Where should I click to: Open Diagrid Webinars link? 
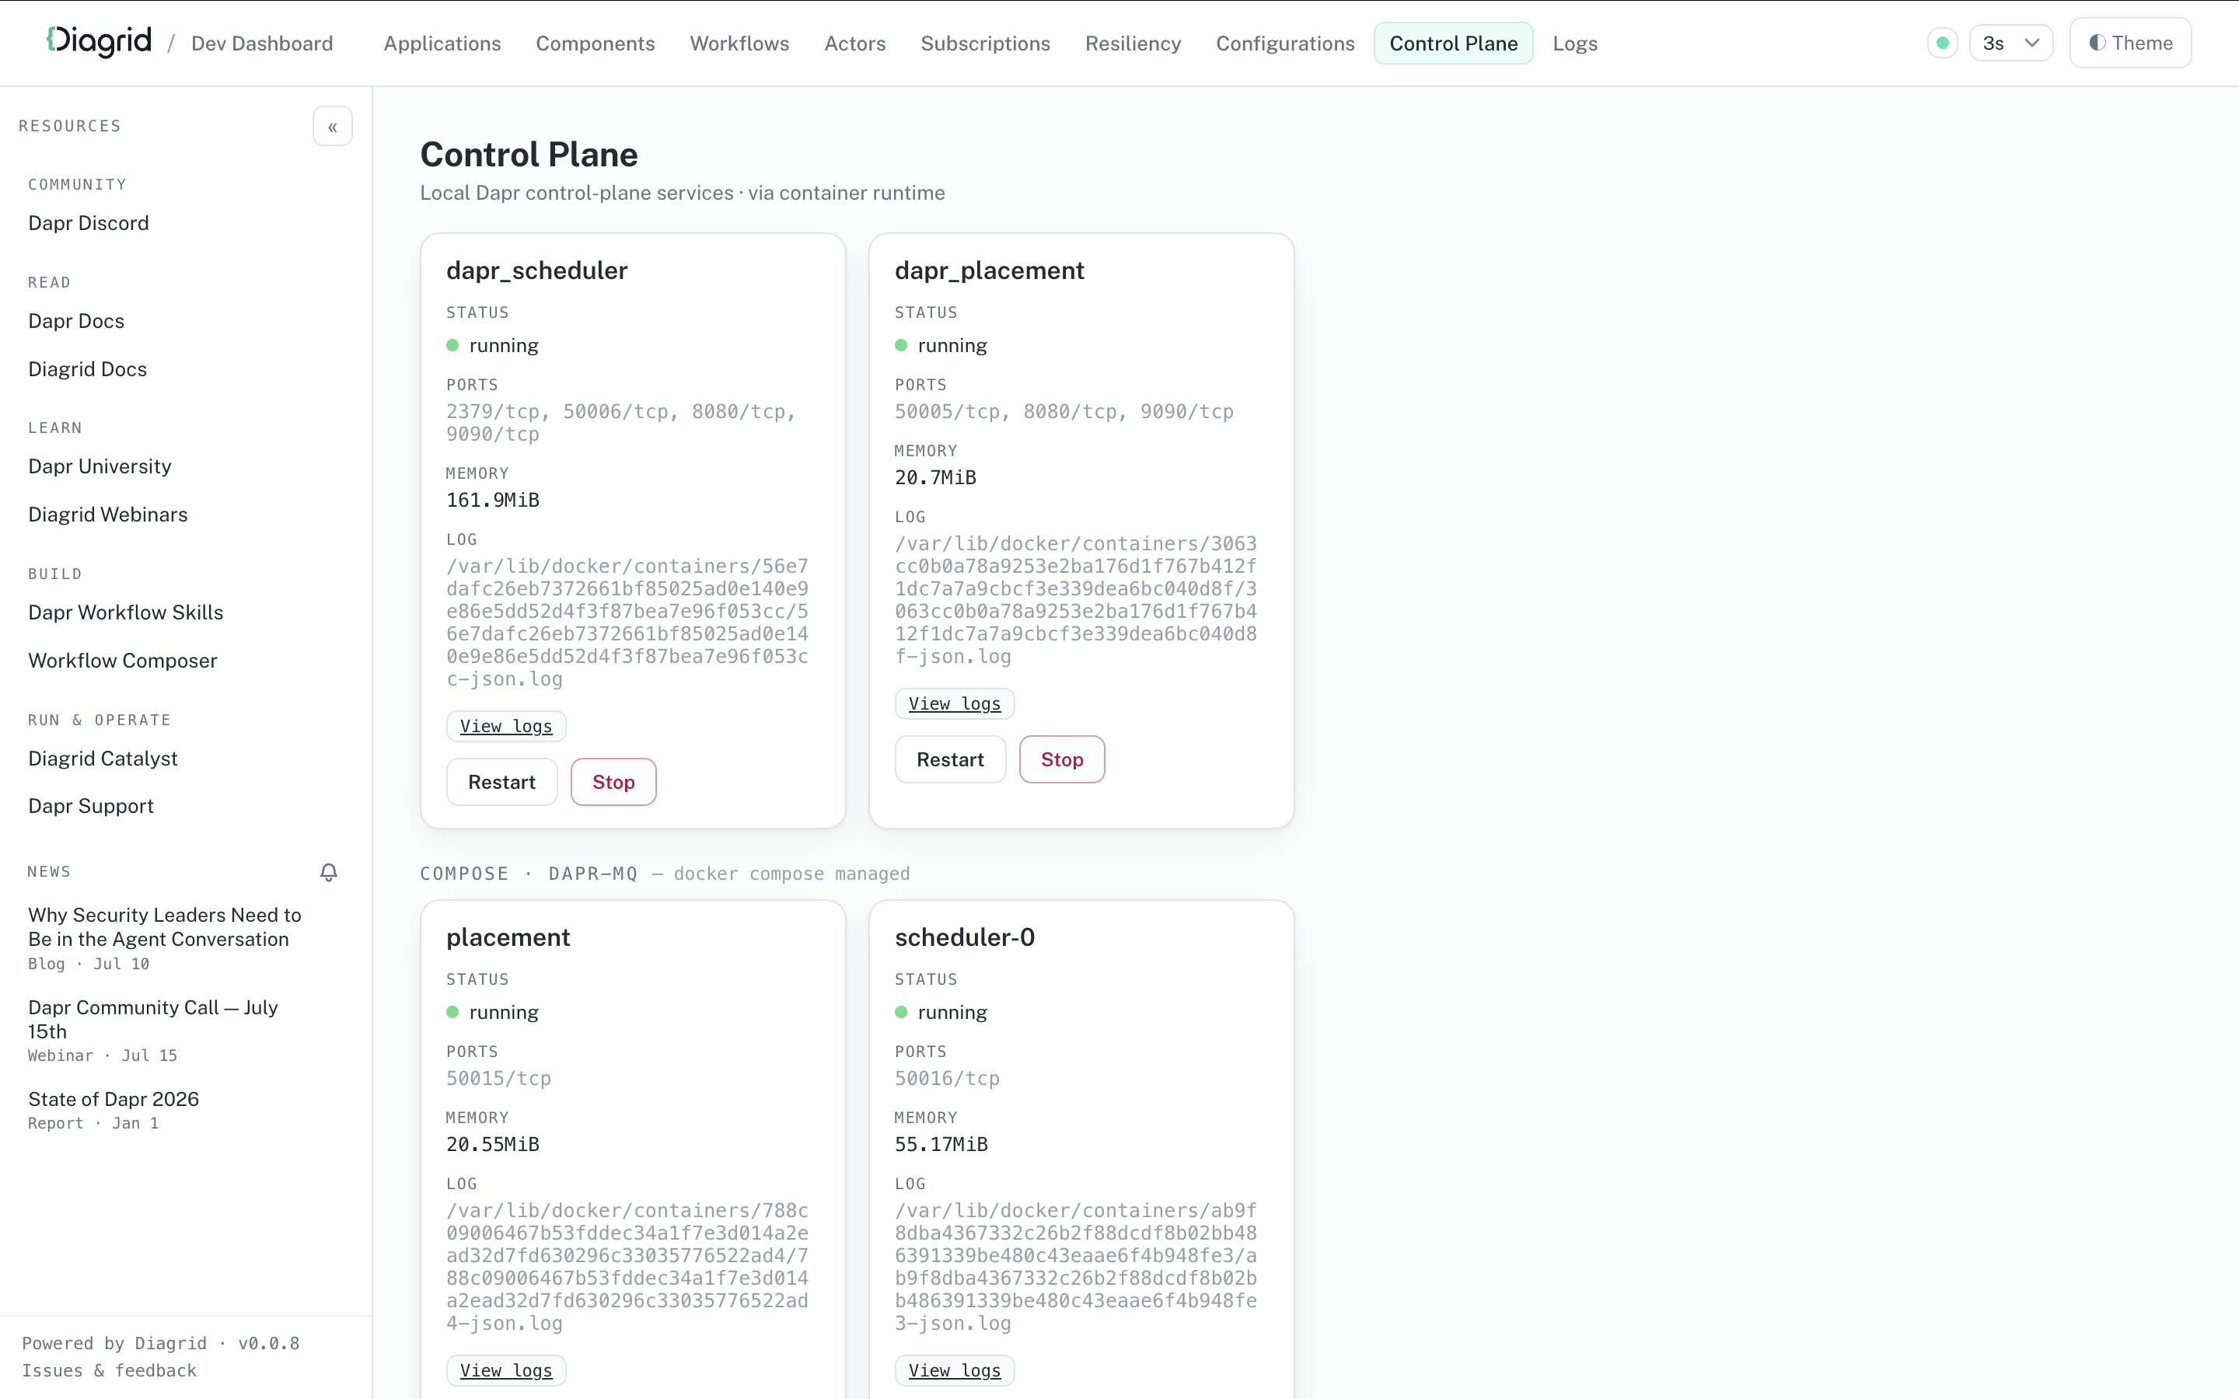coord(108,515)
